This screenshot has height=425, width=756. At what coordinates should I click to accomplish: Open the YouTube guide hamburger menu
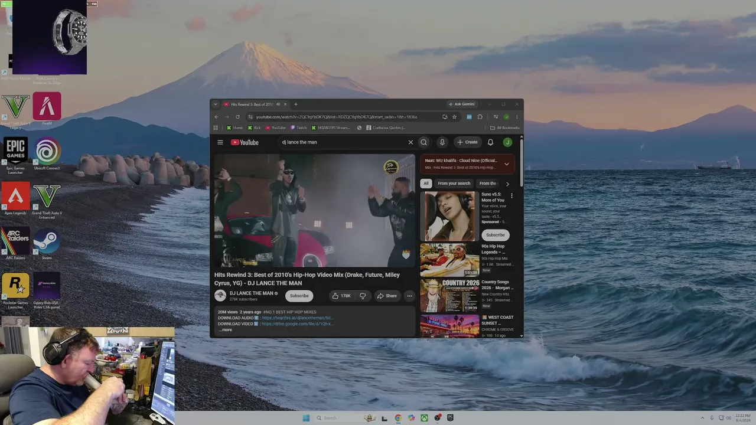pos(220,142)
